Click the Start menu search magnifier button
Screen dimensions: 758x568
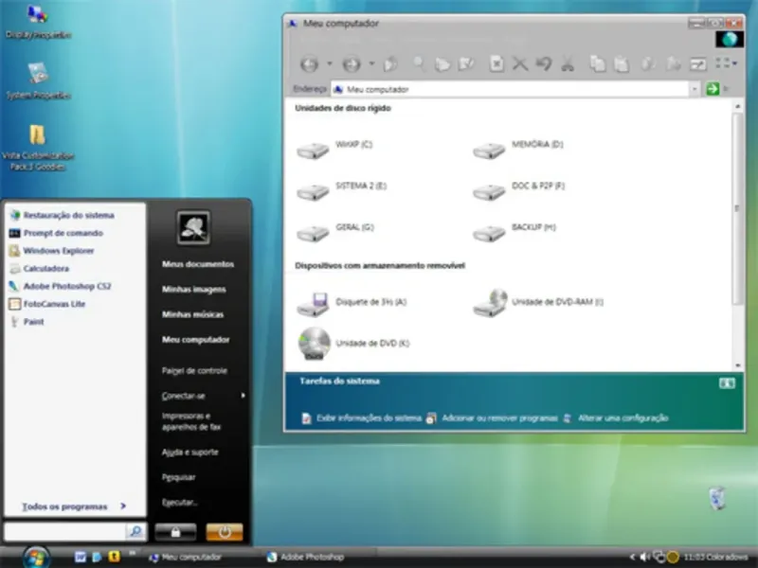pyautogui.click(x=135, y=531)
